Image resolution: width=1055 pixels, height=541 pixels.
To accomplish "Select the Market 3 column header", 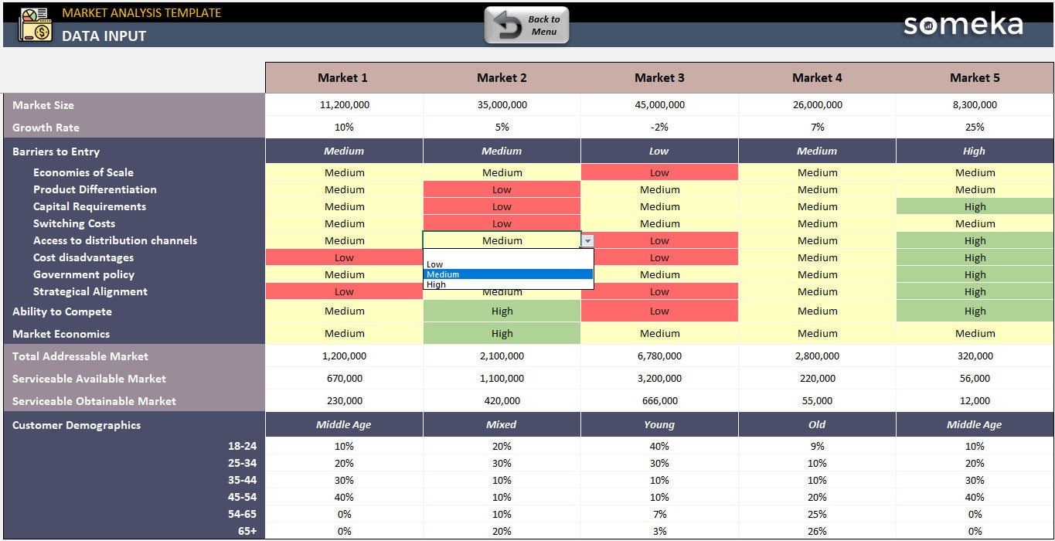I will click(659, 77).
